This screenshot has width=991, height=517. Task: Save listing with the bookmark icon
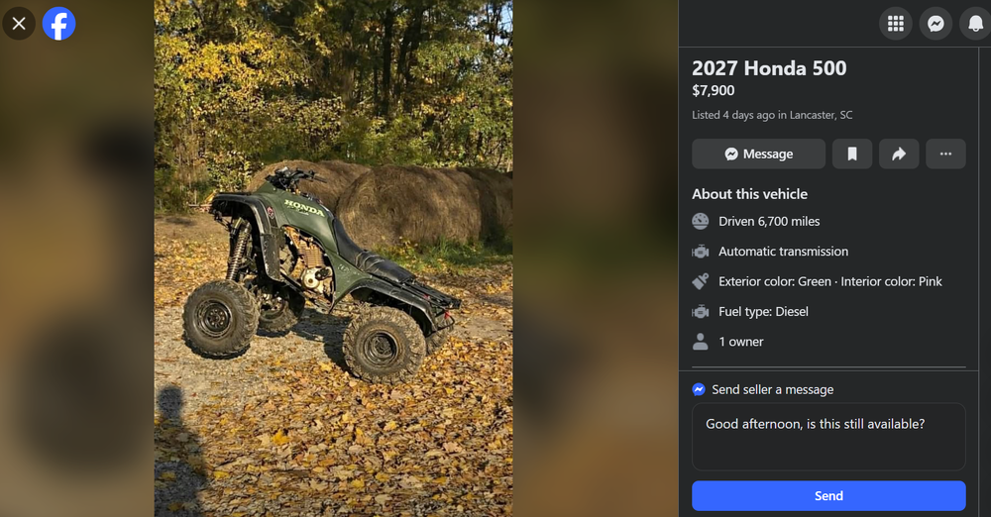(x=852, y=154)
